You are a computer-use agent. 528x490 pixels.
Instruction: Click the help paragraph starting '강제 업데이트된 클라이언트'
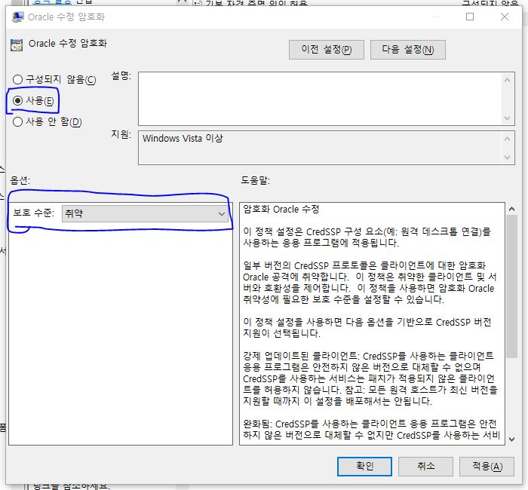pyautogui.click(x=370, y=378)
